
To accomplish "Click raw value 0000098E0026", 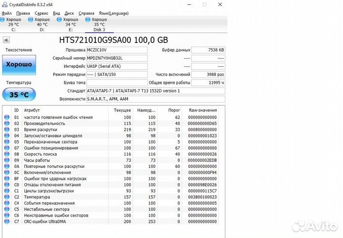I will 202,185.
